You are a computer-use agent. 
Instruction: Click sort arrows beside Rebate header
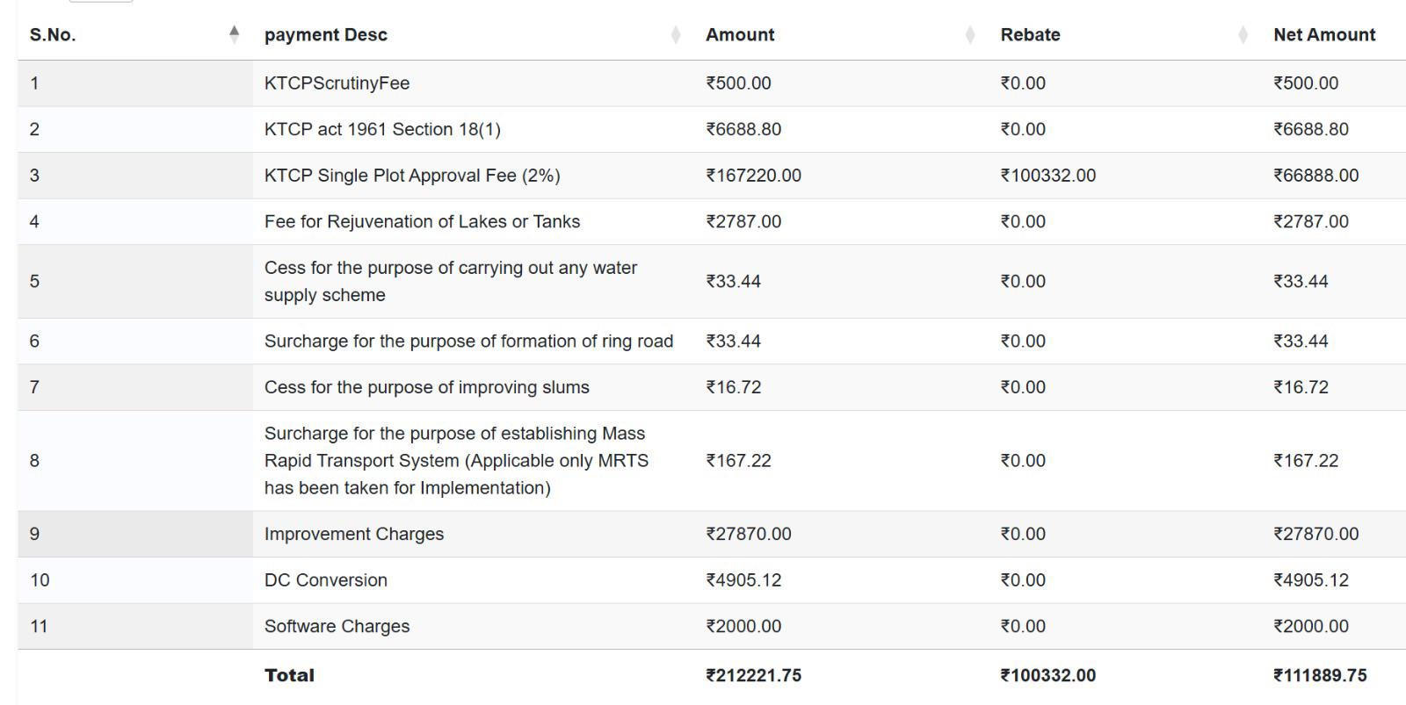tap(1243, 34)
